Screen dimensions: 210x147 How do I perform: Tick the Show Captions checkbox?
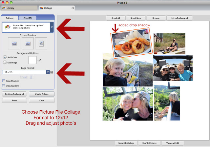[4, 86]
